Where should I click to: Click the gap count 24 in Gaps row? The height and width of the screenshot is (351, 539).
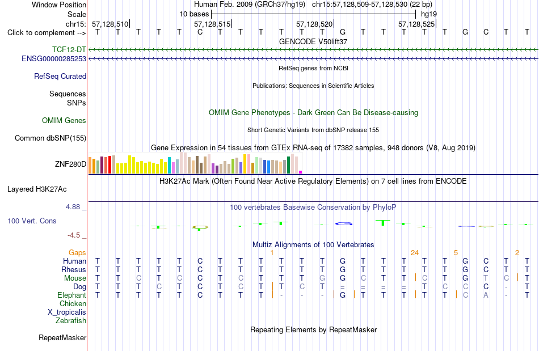pos(415,253)
